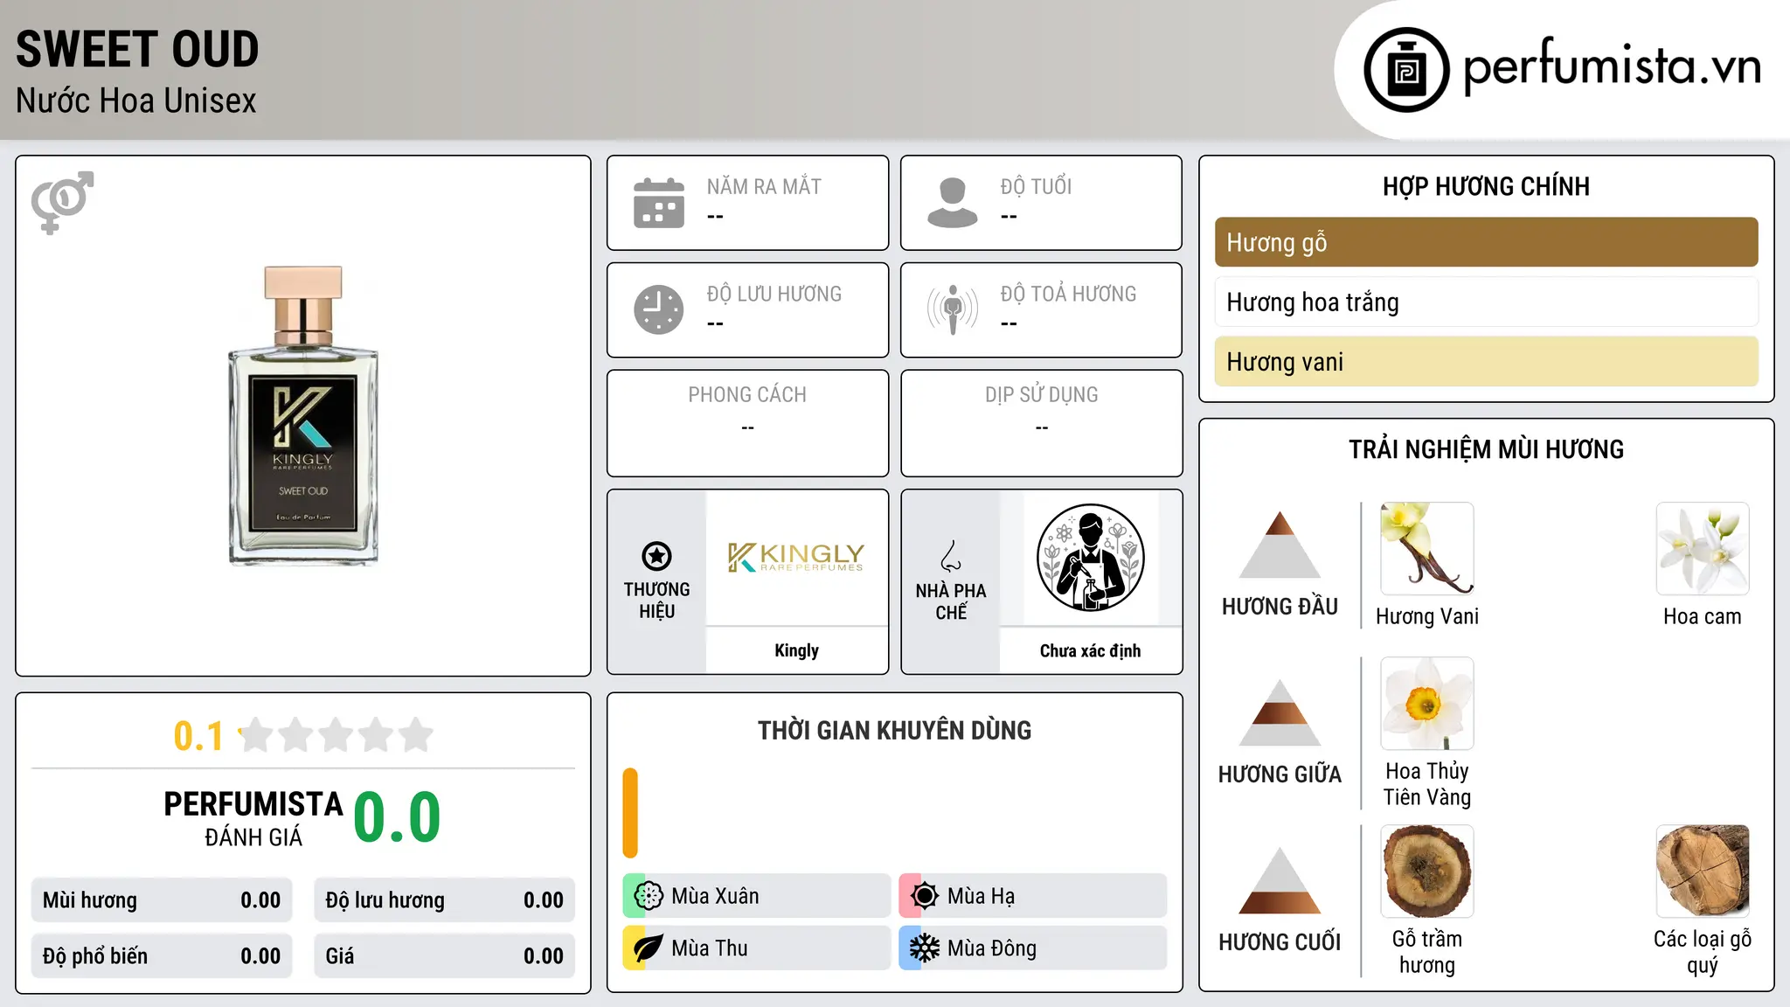The height and width of the screenshot is (1007, 1790).
Task: Click the calendar icon for Năm ra mắt
Action: [x=659, y=203]
